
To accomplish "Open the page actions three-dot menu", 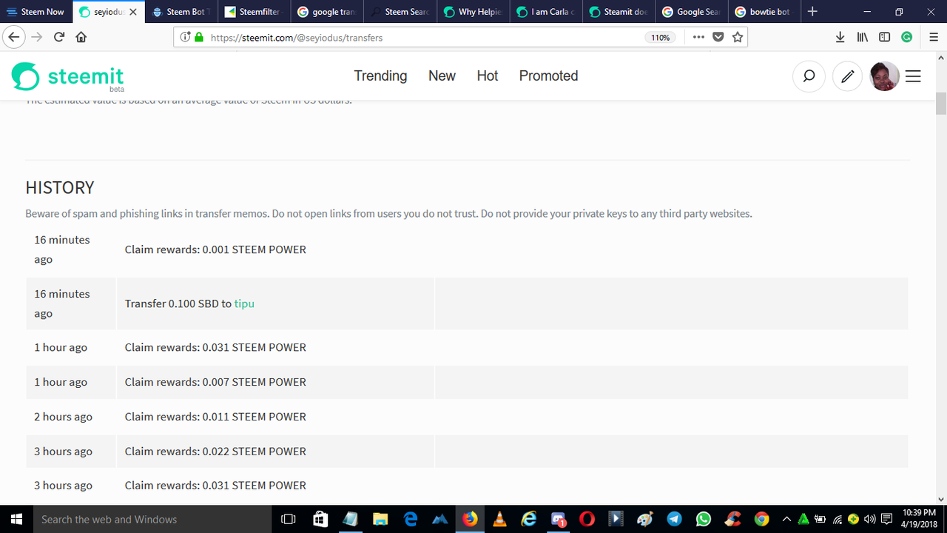I will [698, 37].
